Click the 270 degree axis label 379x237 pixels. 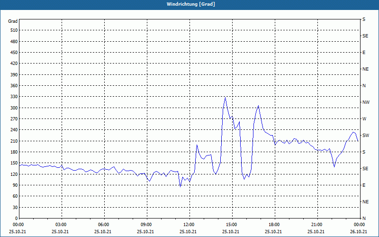(14, 119)
